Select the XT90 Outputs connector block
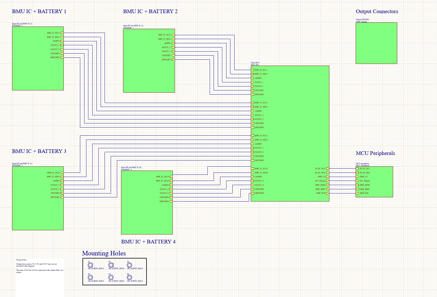Viewport: 437px width, 297px height. (376, 43)
